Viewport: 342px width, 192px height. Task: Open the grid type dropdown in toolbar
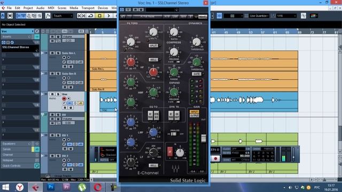pos(234,16)
